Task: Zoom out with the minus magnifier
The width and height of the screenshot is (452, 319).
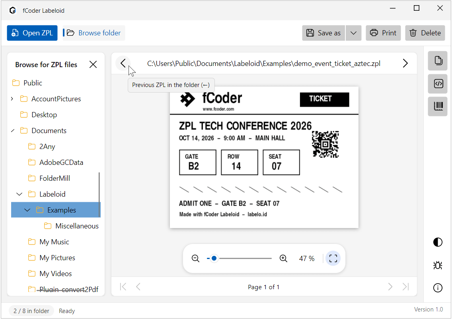Action: pos(195,258)
